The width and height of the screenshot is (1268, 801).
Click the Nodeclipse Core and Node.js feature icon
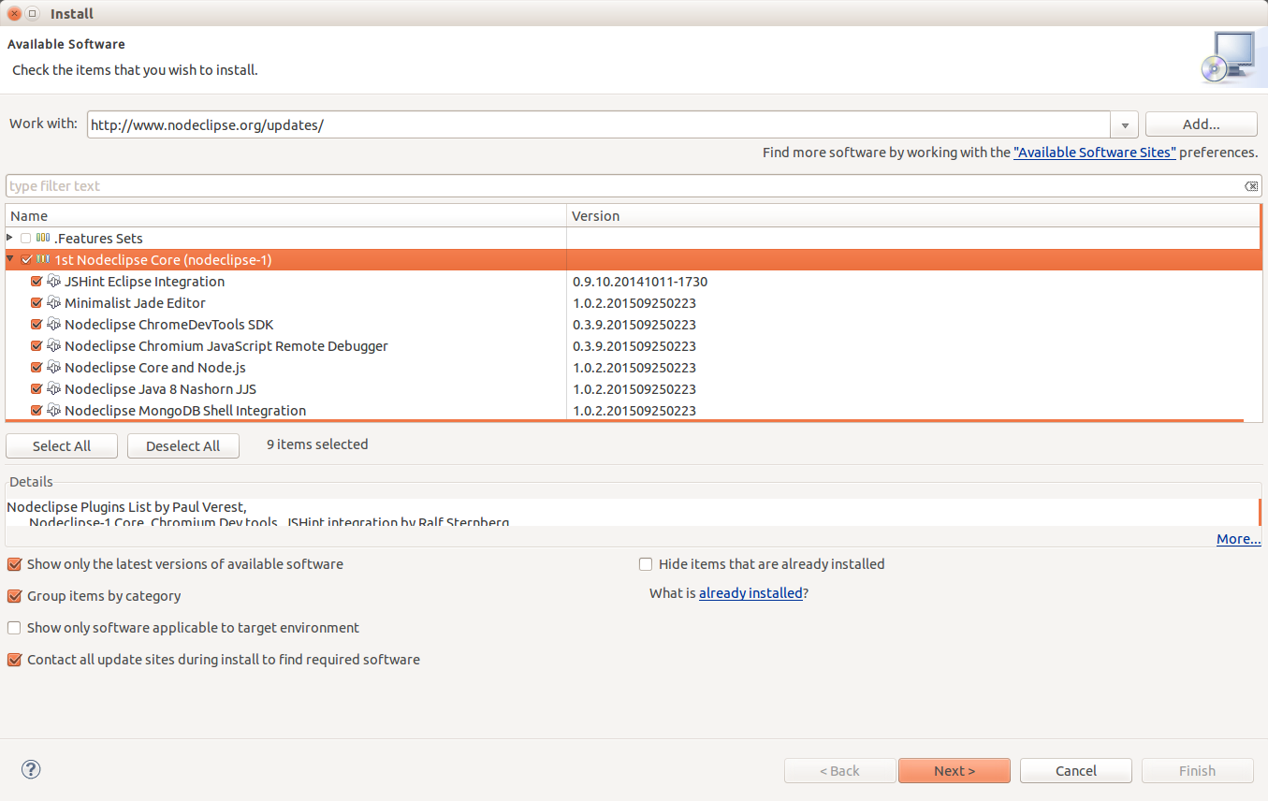[x=53, y=367]
